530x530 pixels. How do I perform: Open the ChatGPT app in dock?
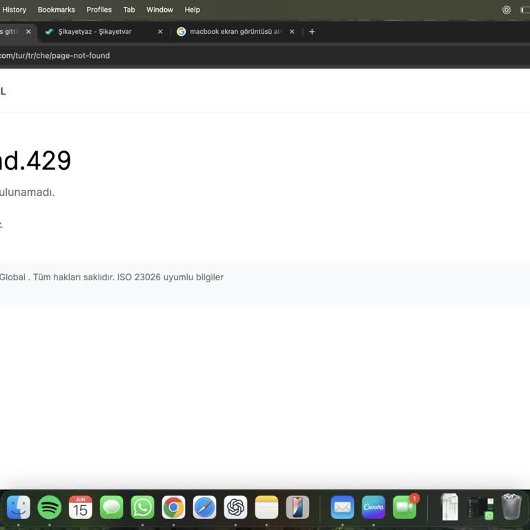click(x=235, y=507)
